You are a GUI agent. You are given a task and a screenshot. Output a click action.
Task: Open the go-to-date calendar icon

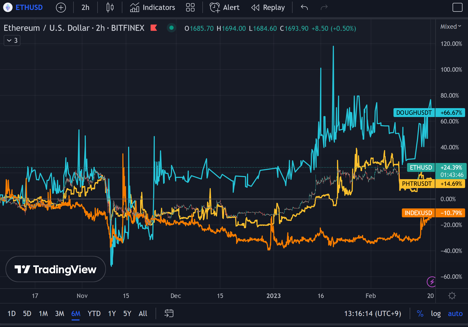tap(169, 313)
